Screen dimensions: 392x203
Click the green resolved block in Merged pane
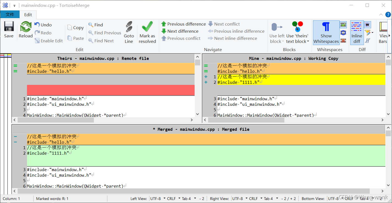[x=206, y=155]
